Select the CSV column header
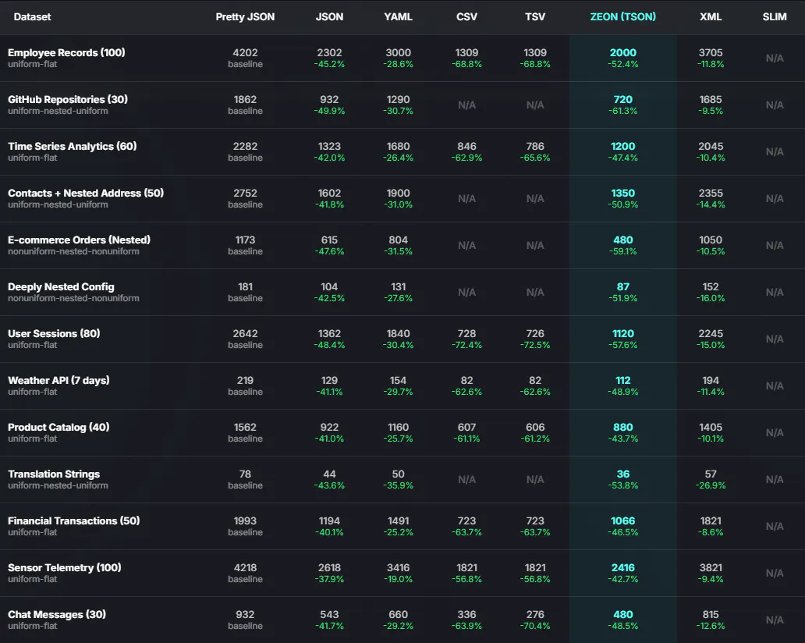This screenshot has height=643, width=805. pyautogui.click(x=466, y=17)
